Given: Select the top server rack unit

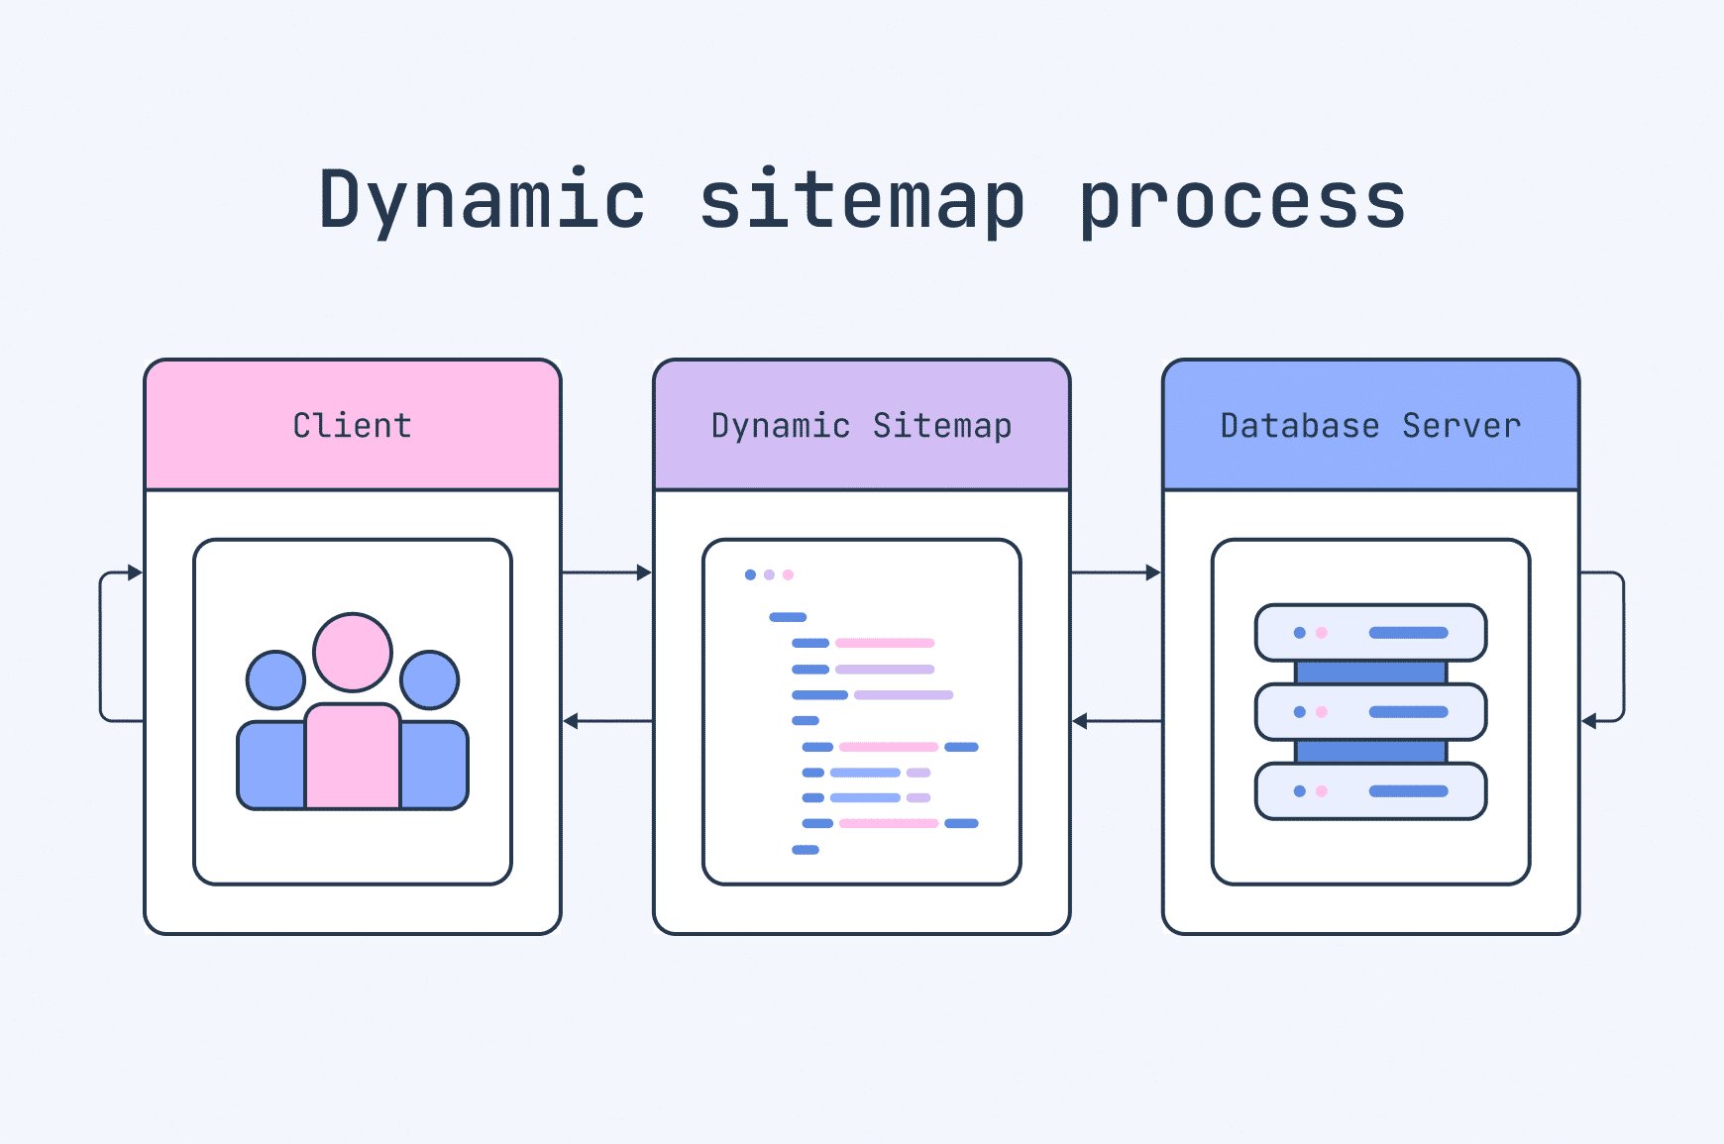Looking at the screenshot, I should pos(1370,632).
